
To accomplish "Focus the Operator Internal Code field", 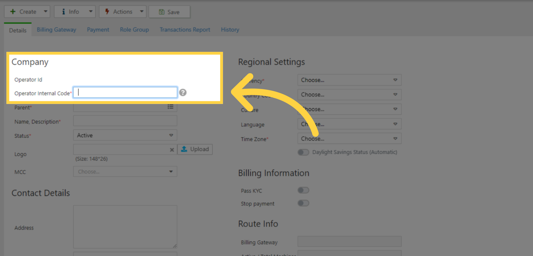I will [125, 92].
